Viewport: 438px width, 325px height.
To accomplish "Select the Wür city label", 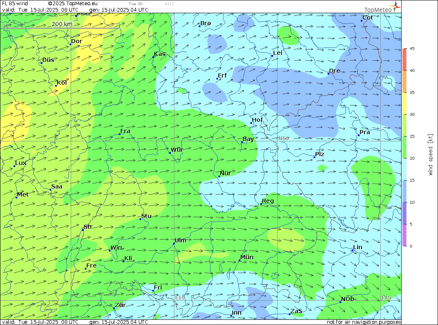I will [177, 150].
